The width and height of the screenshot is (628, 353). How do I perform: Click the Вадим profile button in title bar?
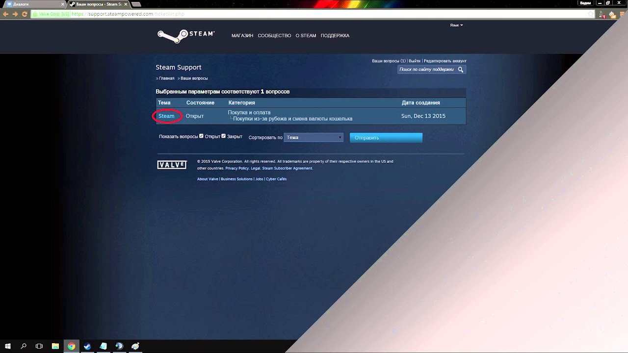[x=585, y=3]
